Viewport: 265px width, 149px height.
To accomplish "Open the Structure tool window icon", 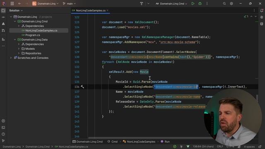I will coord(3,39).
